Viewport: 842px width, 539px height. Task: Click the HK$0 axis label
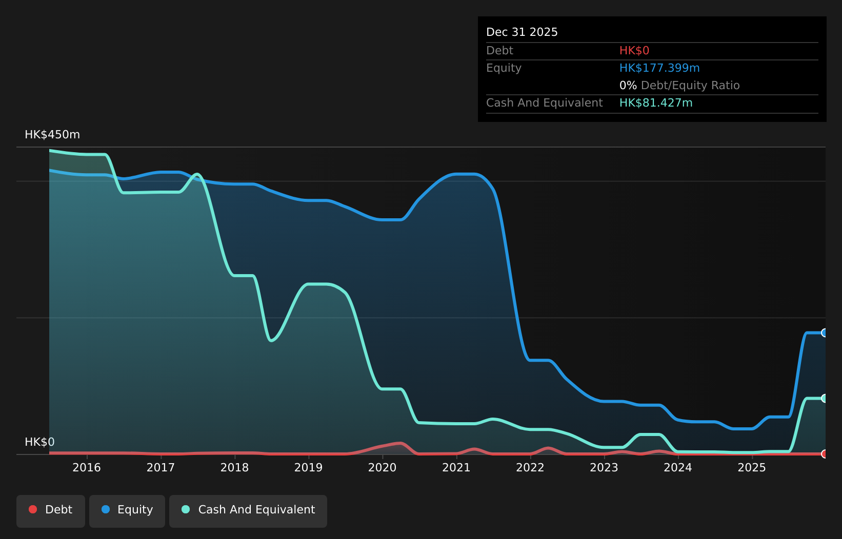pyautogui.click(x=39, y=442)
